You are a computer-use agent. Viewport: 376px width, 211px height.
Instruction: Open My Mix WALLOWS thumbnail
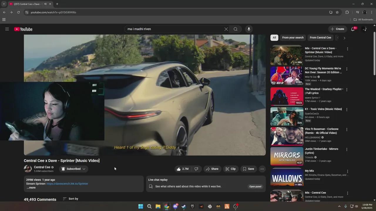(x=287, y=177)
